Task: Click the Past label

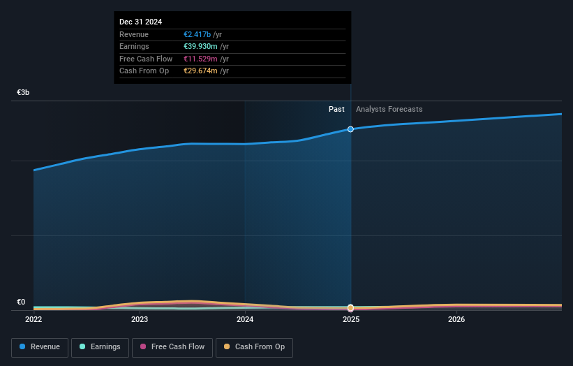Action: click(x=336, y=109)
